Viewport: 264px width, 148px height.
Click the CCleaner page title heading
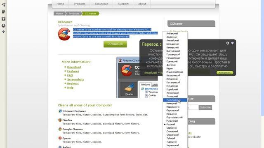tap(65, 22)
